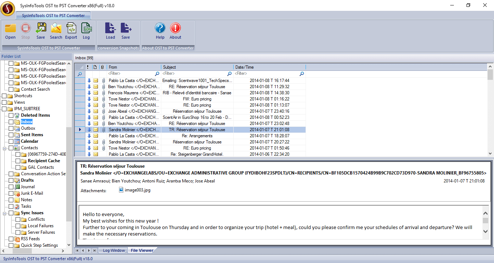Click the importance column header icon
The image size is (494, 263).
point(88,67)
